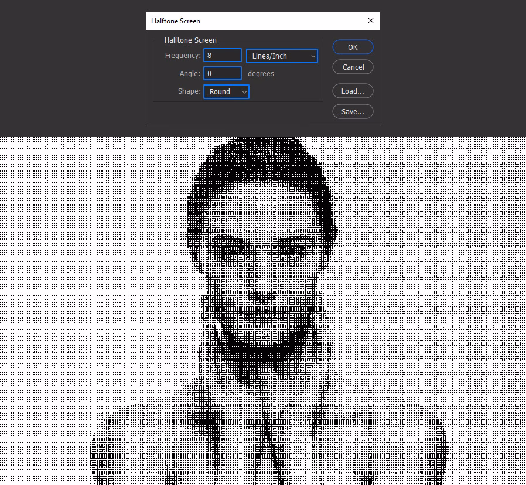The height and width of the screenshot is (485, 526).
Task: Open the Shape dropdown showing Round
Action: click(226, 91)
